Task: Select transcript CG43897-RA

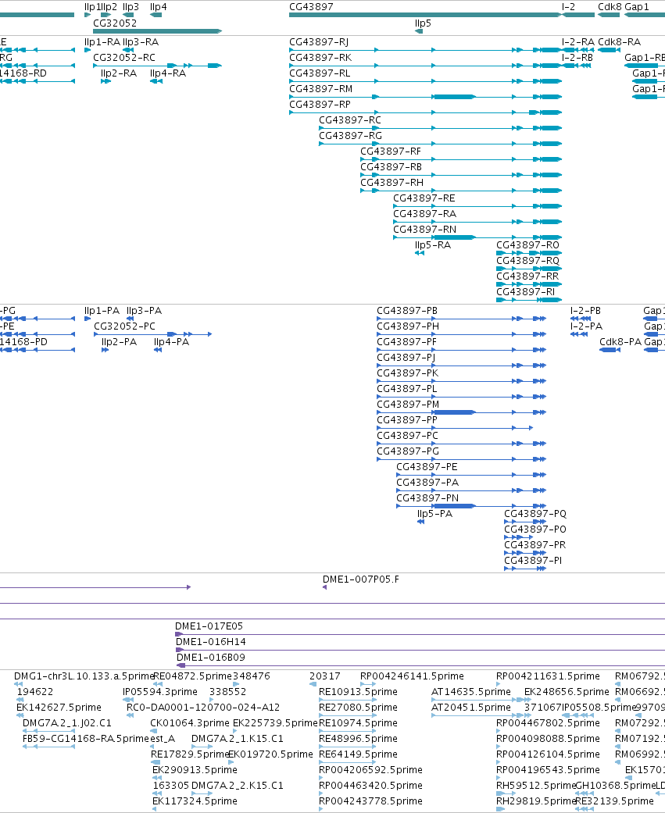Action: 477,221
